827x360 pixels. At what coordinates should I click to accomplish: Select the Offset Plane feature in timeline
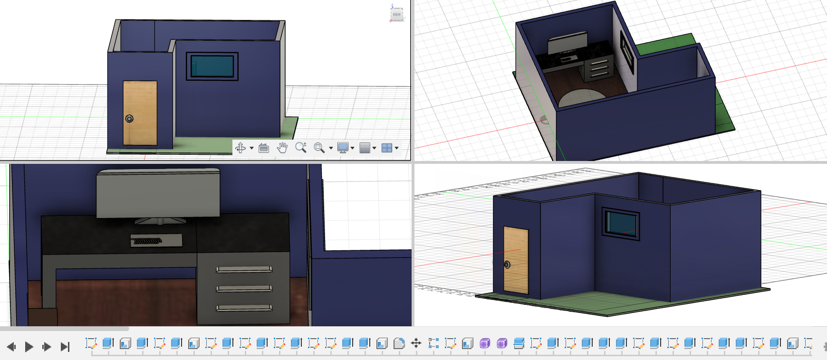pyautogui.click(x=519, y=343)
